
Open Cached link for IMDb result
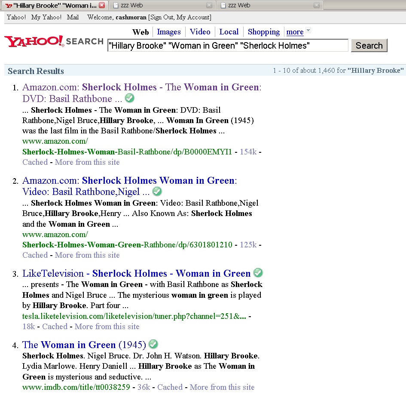point(170,387)
